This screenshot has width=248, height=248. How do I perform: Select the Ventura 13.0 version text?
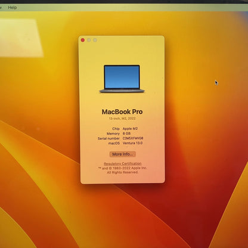132,143
